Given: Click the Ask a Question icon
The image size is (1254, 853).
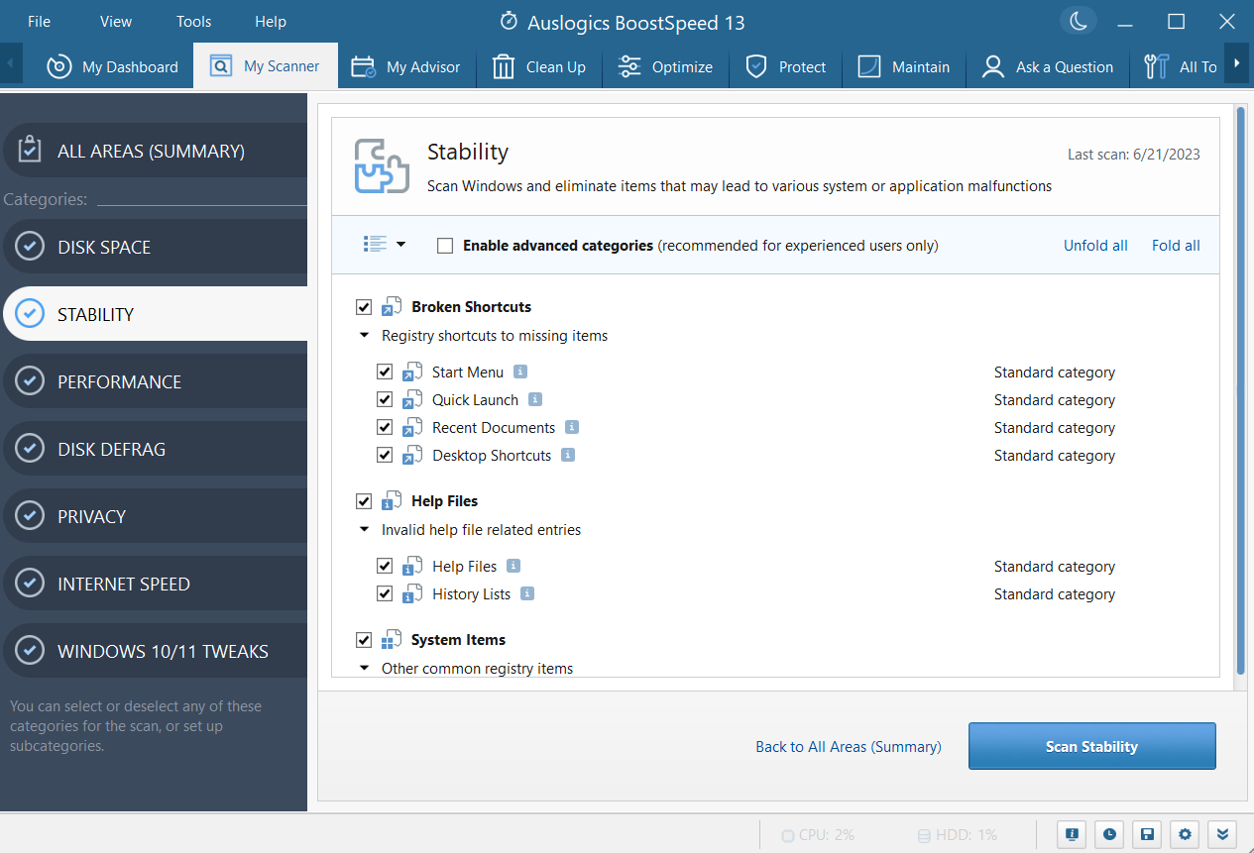Looking at the screenshot, I should coord(993,66).
